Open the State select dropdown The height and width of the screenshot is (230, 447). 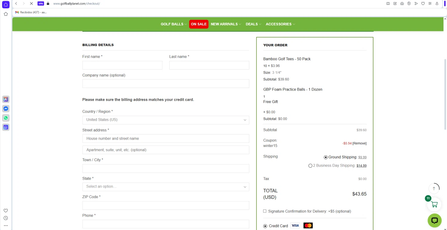166,187
